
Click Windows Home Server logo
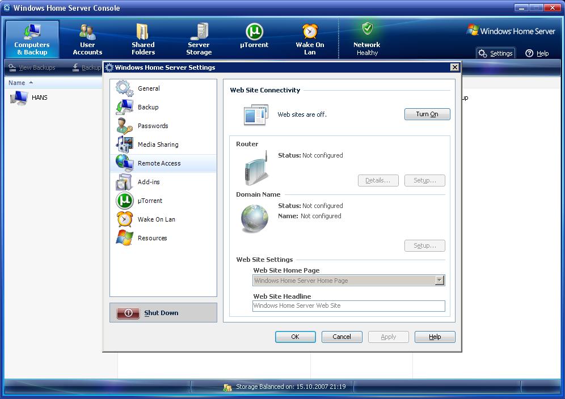coord(511,31)
